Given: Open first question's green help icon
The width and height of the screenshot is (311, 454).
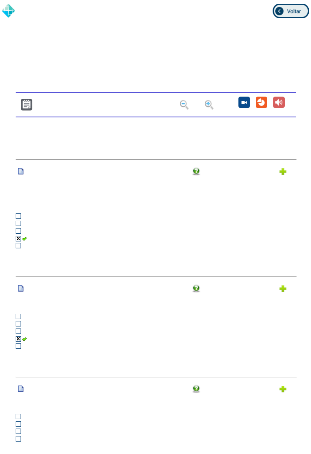Looking at the screenshot, I should click(196, 171).
